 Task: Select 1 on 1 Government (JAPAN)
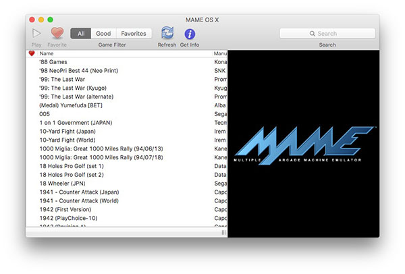click(x=75, y=122)
